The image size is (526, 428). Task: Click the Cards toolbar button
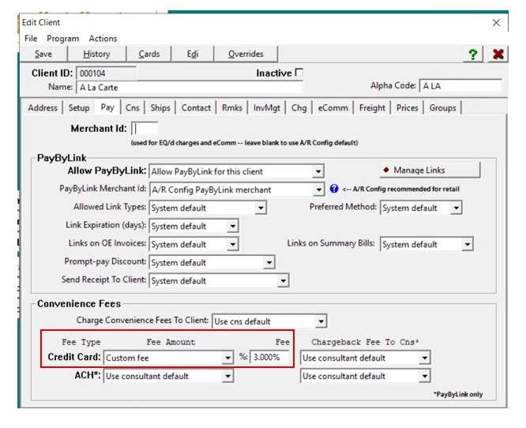(x=149, y=54)
